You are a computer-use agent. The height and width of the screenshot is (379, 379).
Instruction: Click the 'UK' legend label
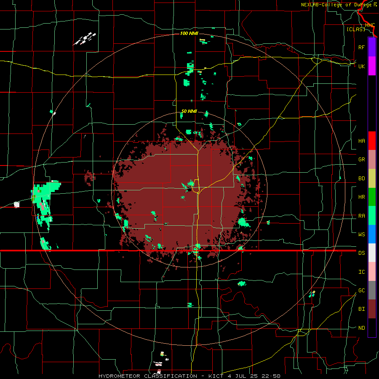coord(362,66)
